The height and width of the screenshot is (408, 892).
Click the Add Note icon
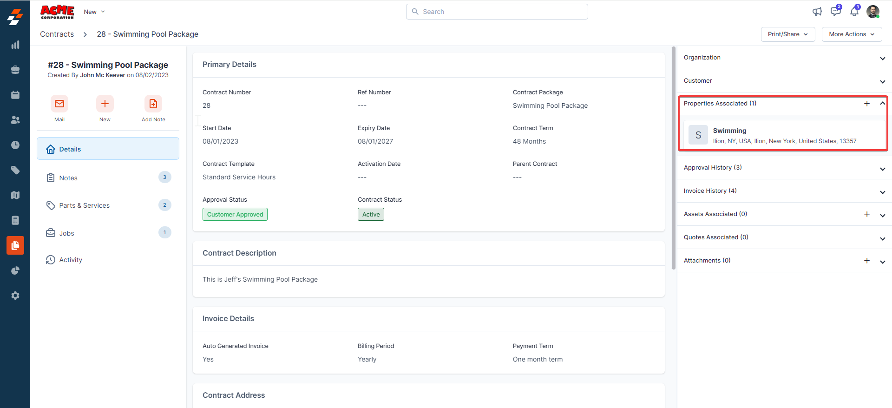click(x=153, y=104)
